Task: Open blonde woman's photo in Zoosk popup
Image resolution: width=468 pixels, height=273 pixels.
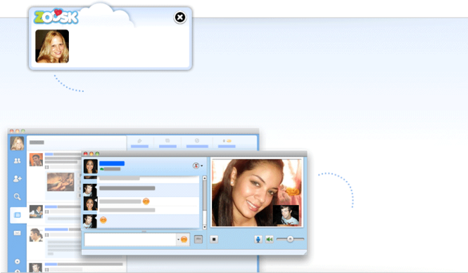Action: click(52, 46)
